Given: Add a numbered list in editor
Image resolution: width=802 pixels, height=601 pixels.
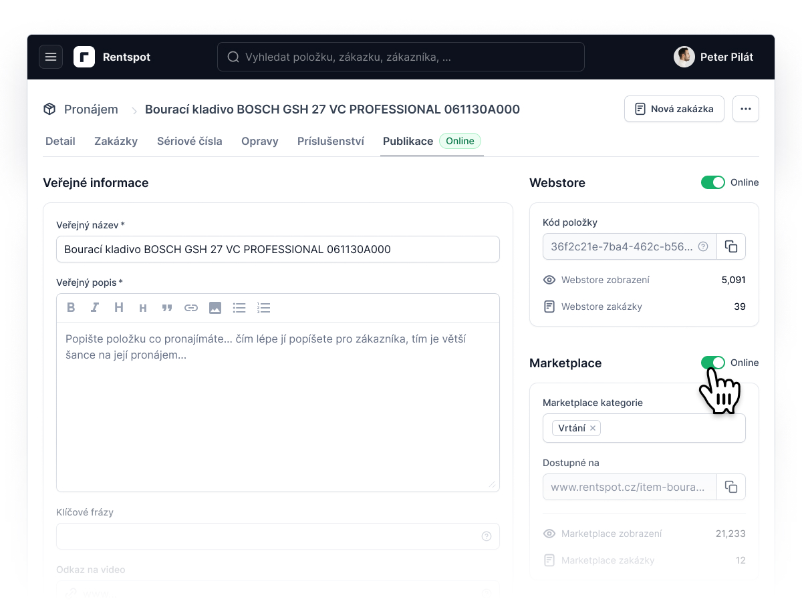Looking at the screenshot, I should 263,308.
